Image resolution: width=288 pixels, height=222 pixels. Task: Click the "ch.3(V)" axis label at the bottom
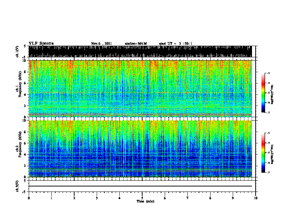pyautogui.click(x=17, y=186)
